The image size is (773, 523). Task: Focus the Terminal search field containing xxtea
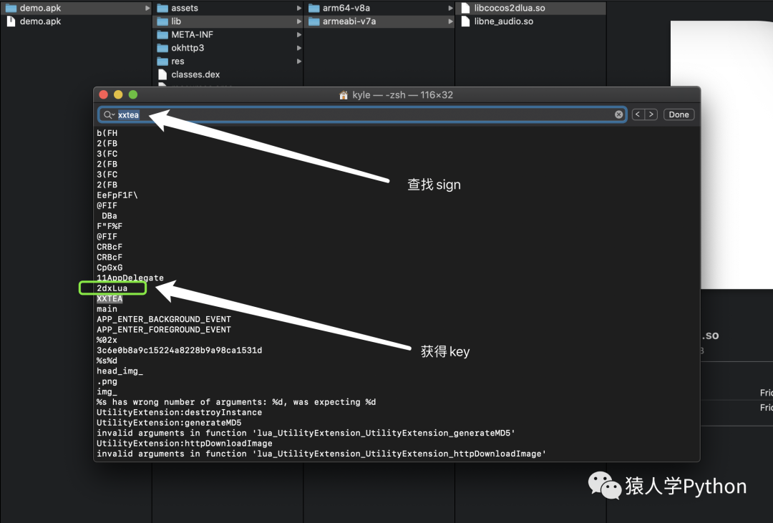tap(362, 115)
